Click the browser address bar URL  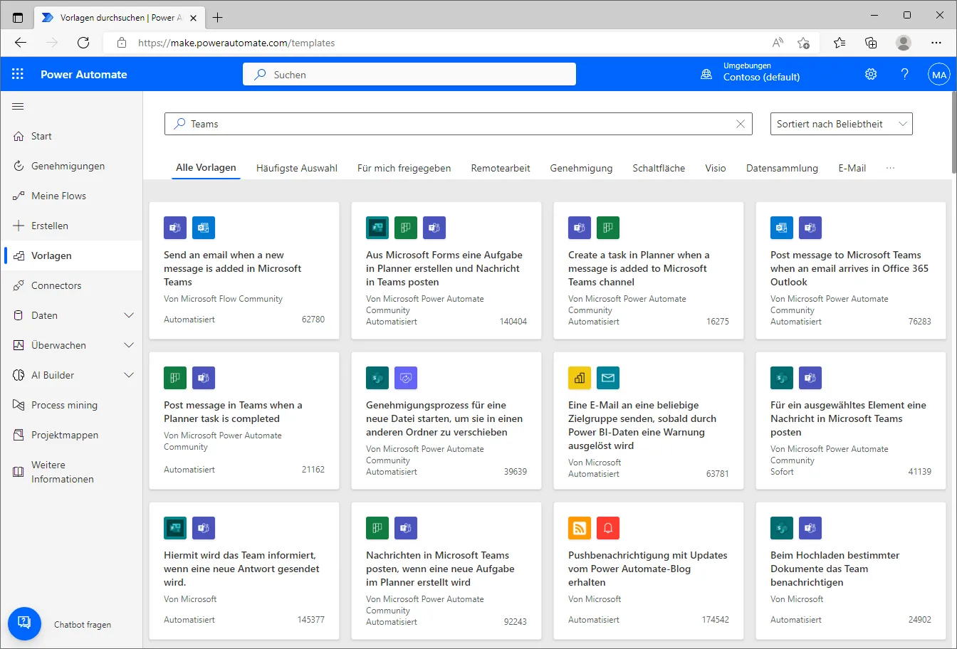pos(236,43)
